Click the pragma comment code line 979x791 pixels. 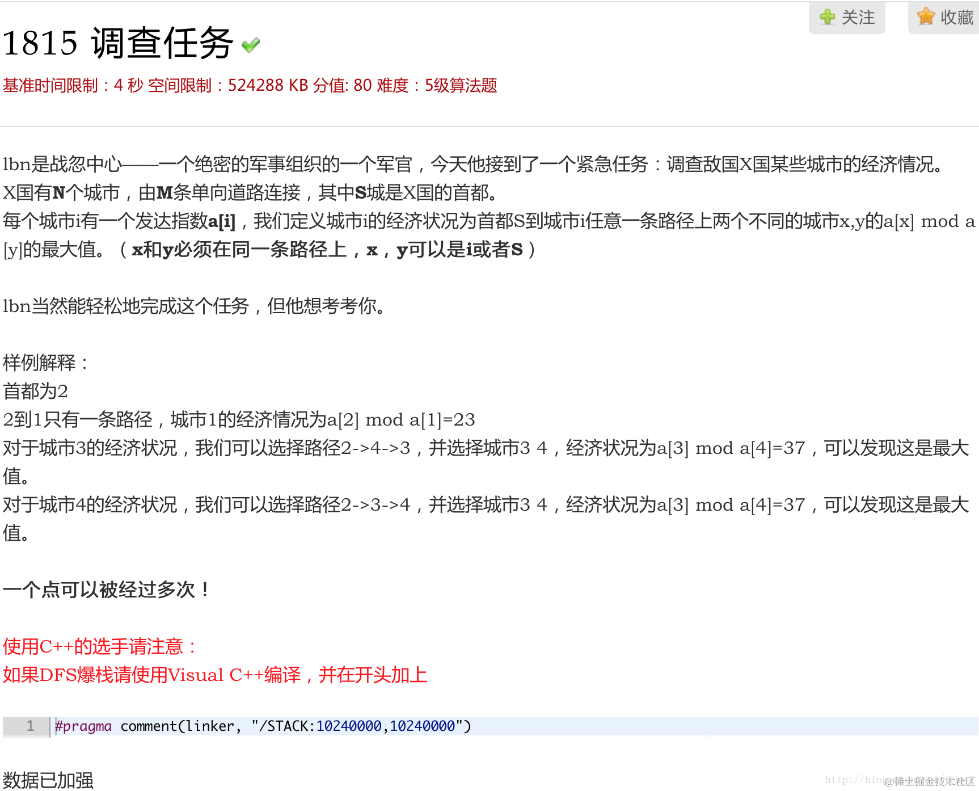click(x=263, y=726)
